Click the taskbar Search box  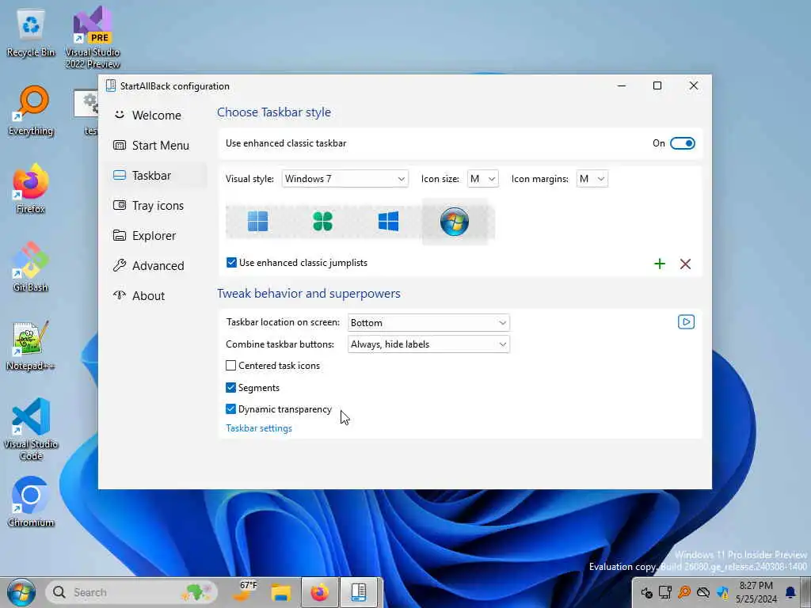point(132,592)
